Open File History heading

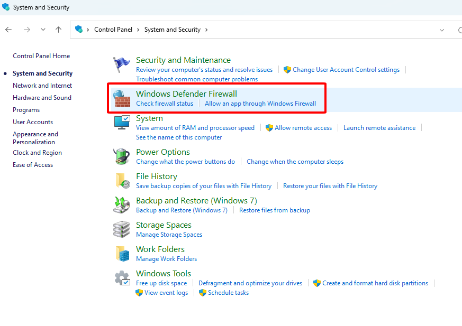click(x=157, y=176)
